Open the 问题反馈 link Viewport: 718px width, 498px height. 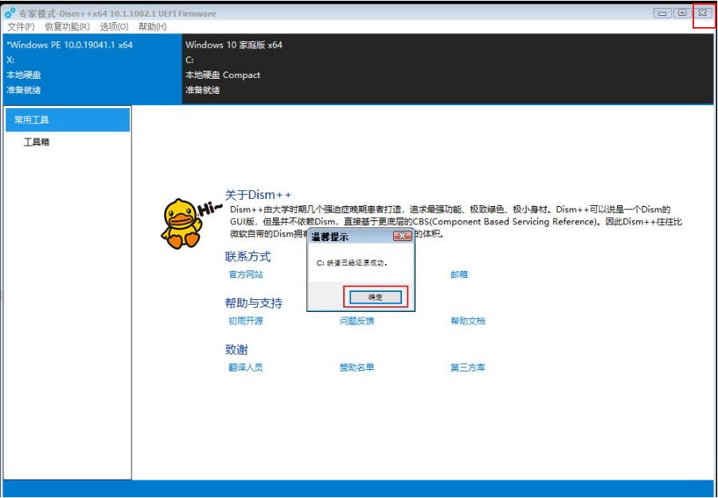click(x=357, y=321)
